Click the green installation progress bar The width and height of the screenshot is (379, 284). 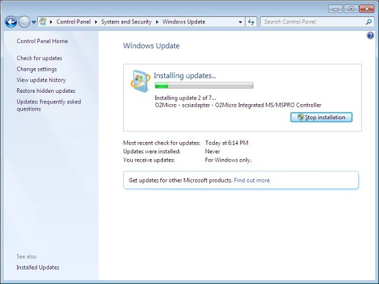204,85
